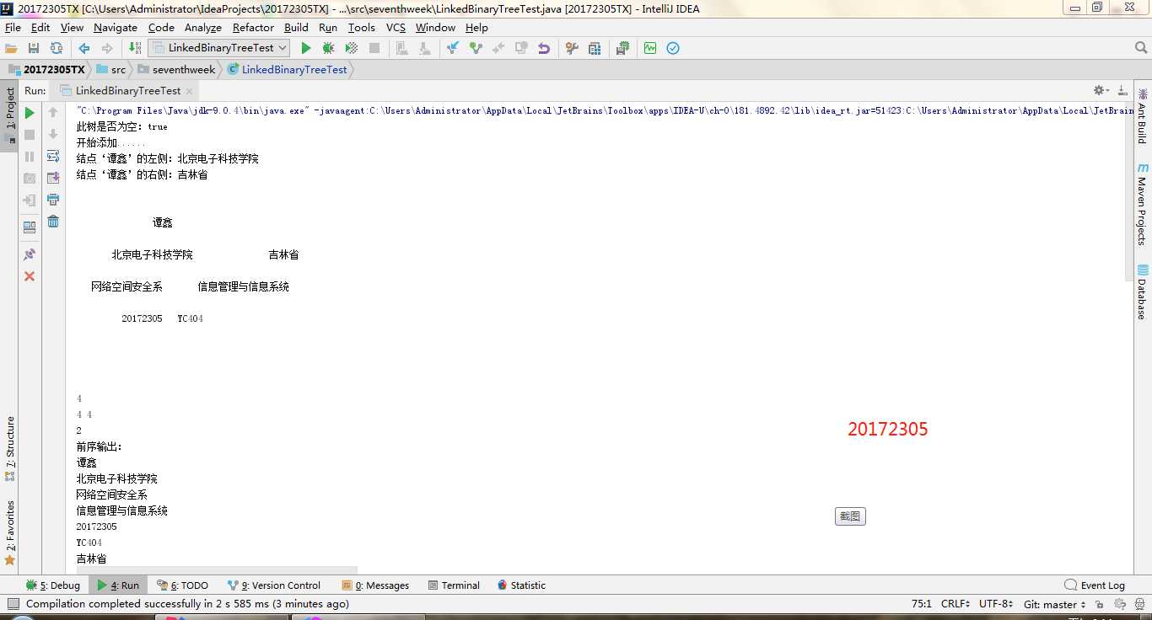Viewport: 1152px width, 620px height.
Task: Click VCS Commit icon
Action: click(476, 49)
